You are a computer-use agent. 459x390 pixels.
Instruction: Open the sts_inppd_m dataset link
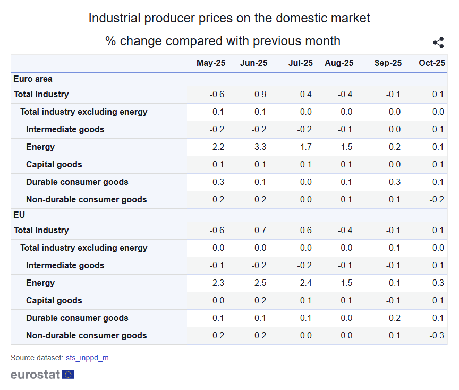pyautogui.click(x=87, y=358)
